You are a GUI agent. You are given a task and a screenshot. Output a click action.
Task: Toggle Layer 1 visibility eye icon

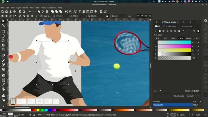click(30, 115)
